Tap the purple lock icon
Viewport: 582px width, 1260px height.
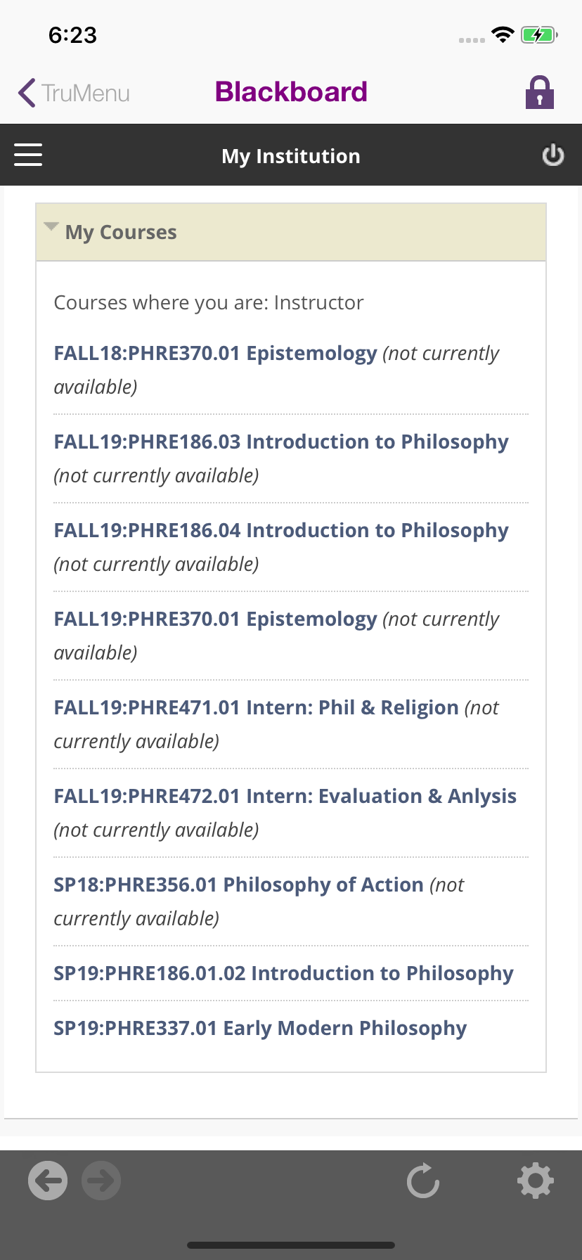[539, 92]
